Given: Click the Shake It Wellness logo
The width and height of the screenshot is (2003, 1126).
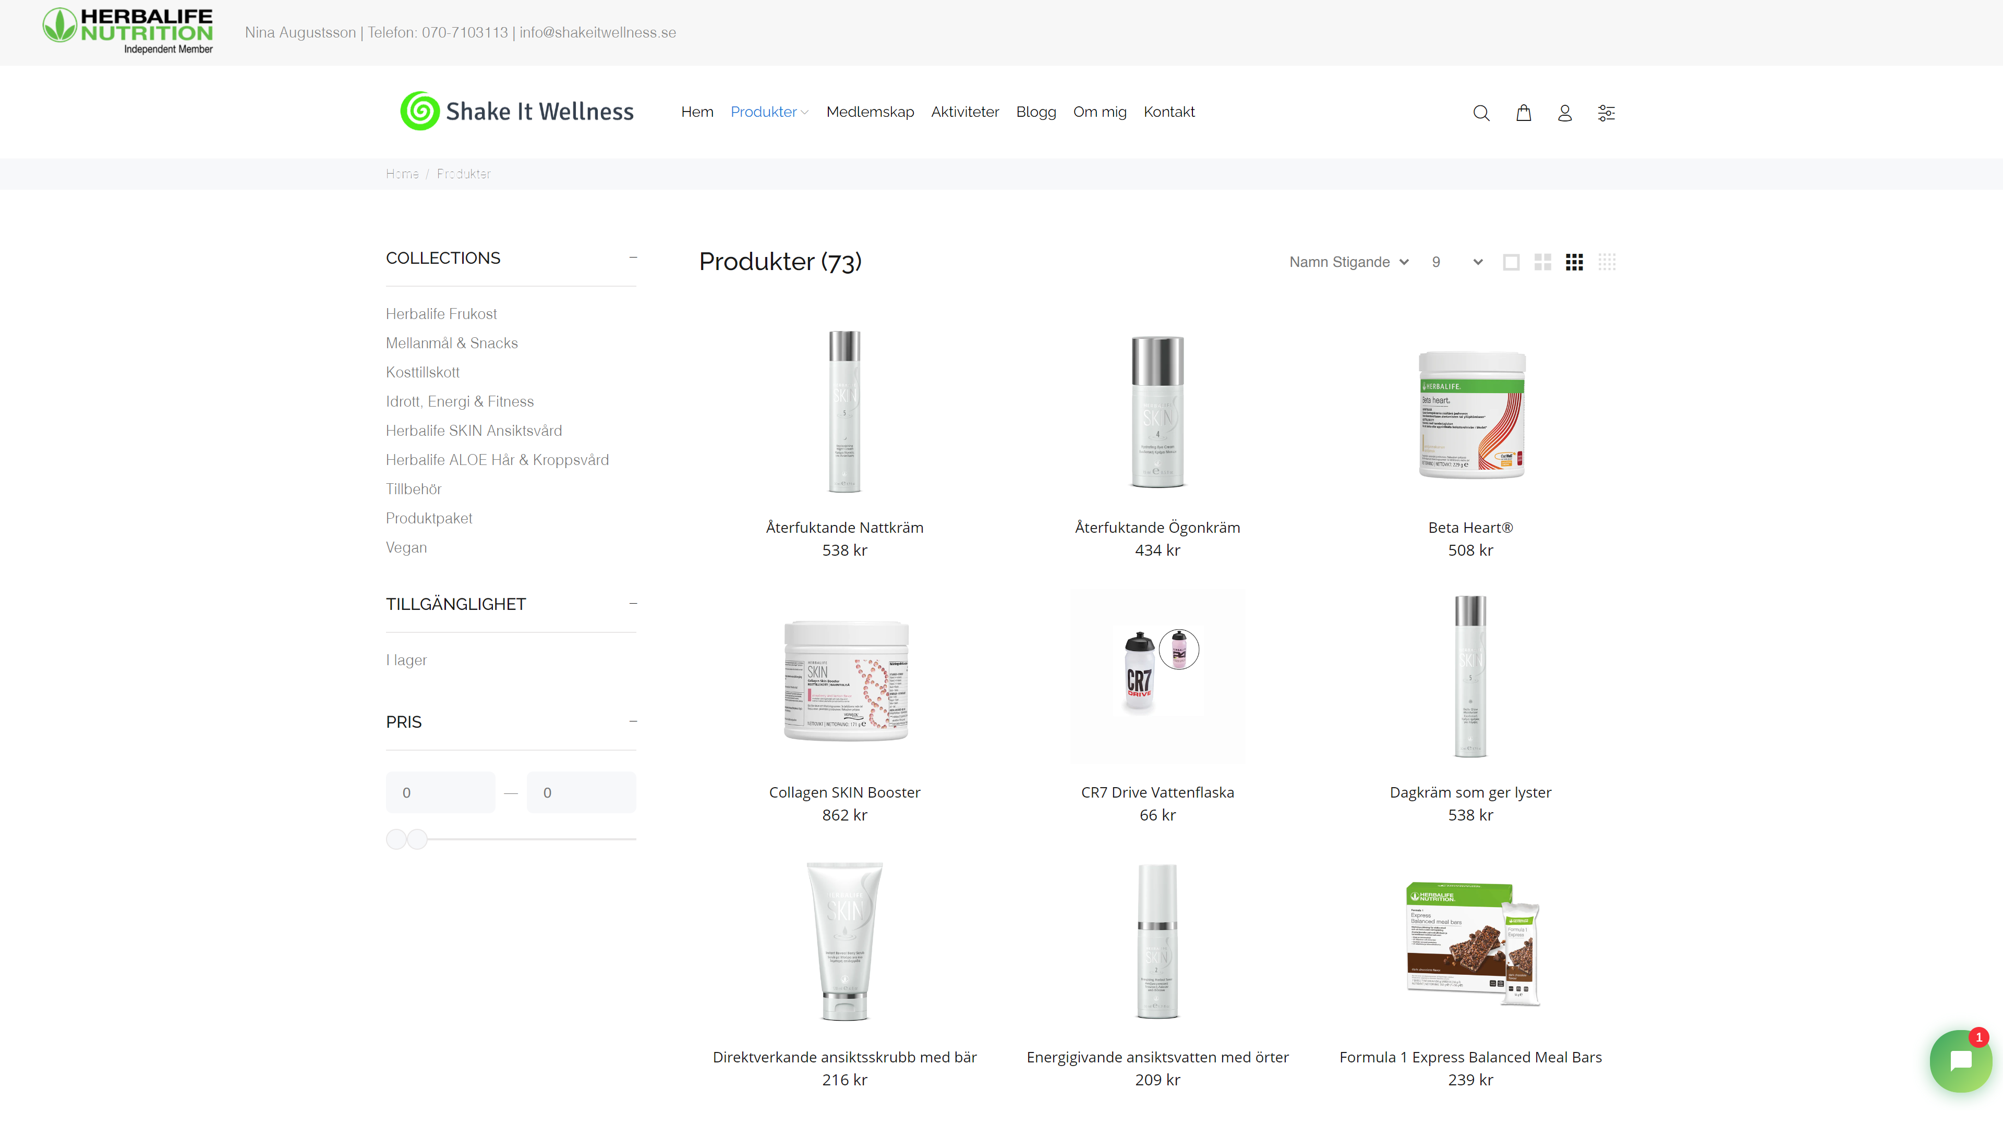Looking at the screenshot, I should tap(517, 111).
